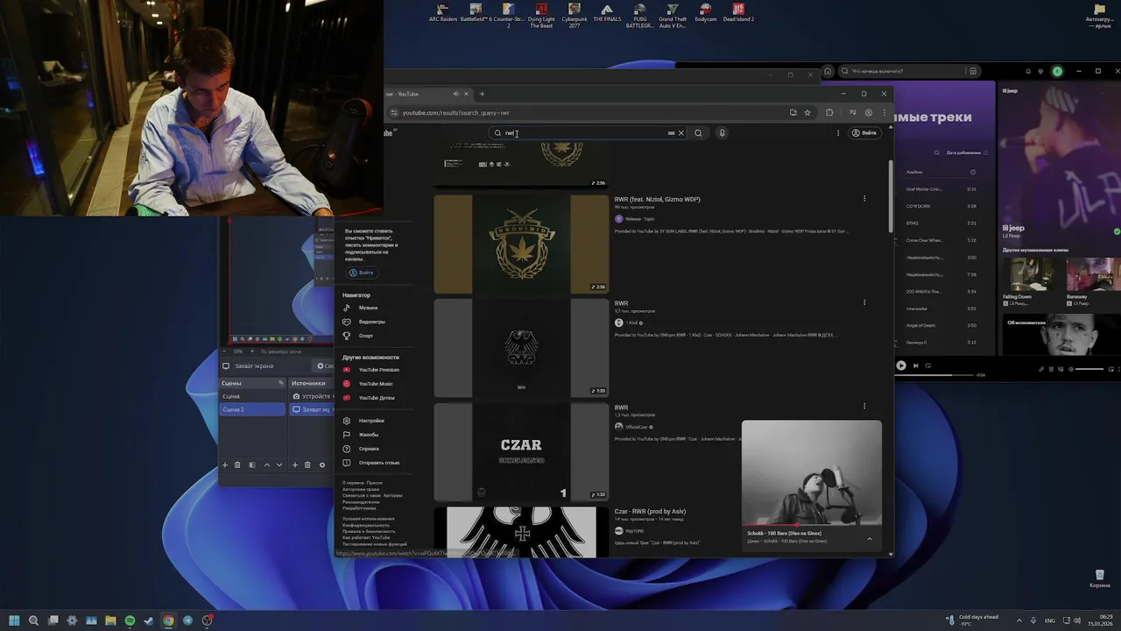Launch the Cyberpunk 2077 desktop icon

coord(575,16)
